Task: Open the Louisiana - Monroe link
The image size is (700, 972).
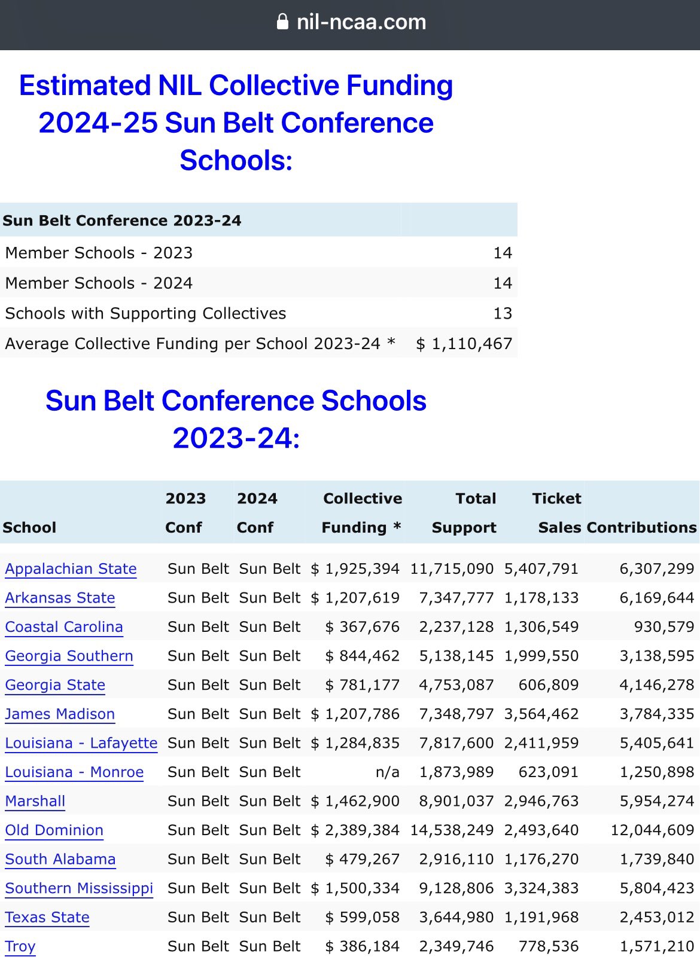Action: (74, 772)
